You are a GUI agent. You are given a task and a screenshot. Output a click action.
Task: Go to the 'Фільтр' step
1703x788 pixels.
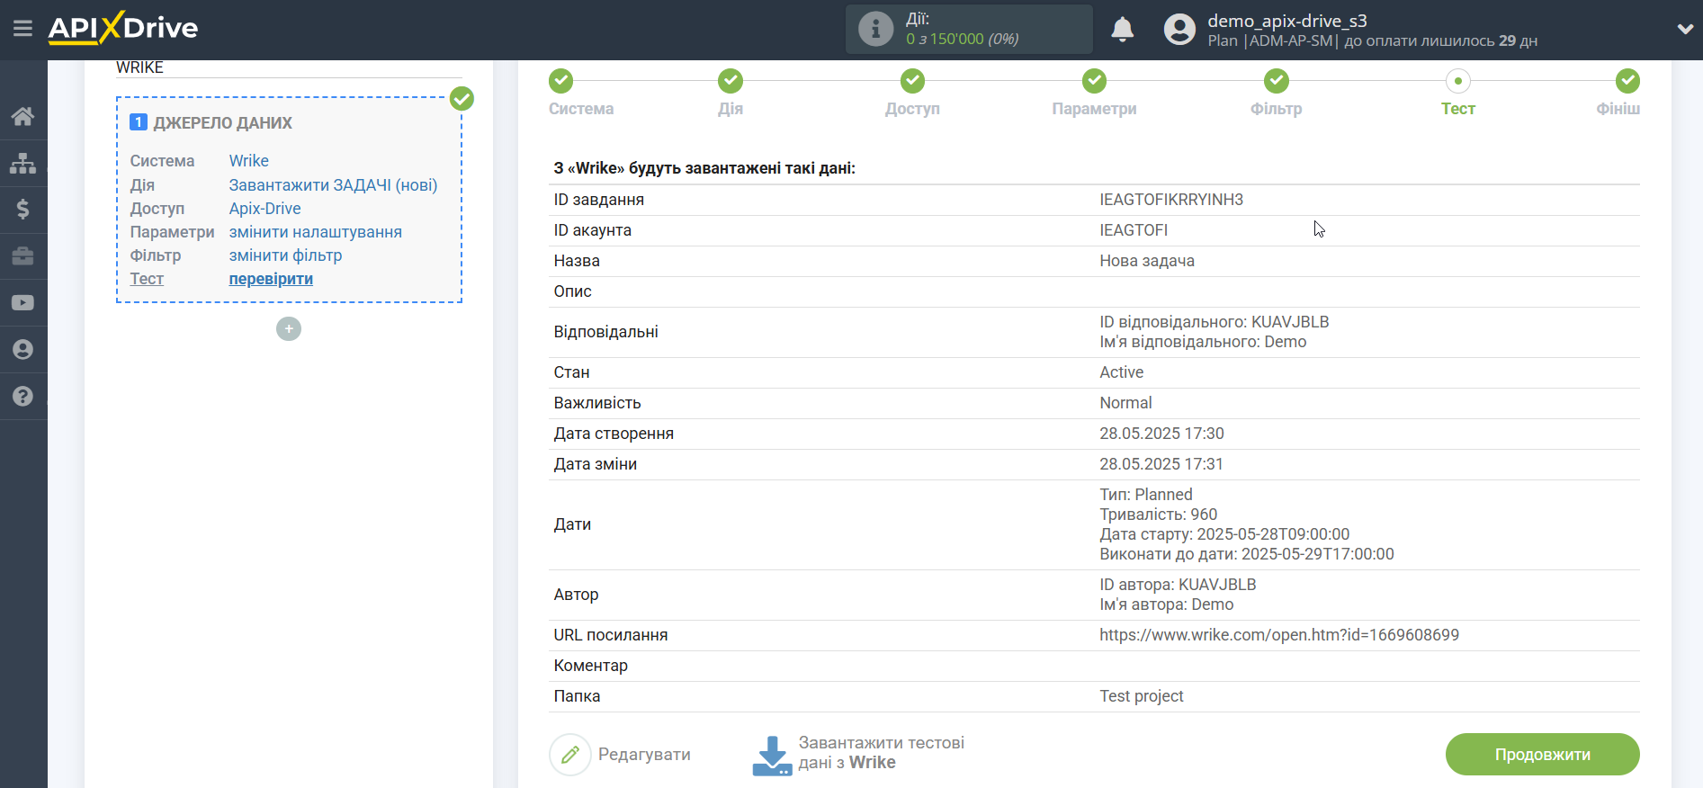pyautogui.click(x=1276, y=109)
